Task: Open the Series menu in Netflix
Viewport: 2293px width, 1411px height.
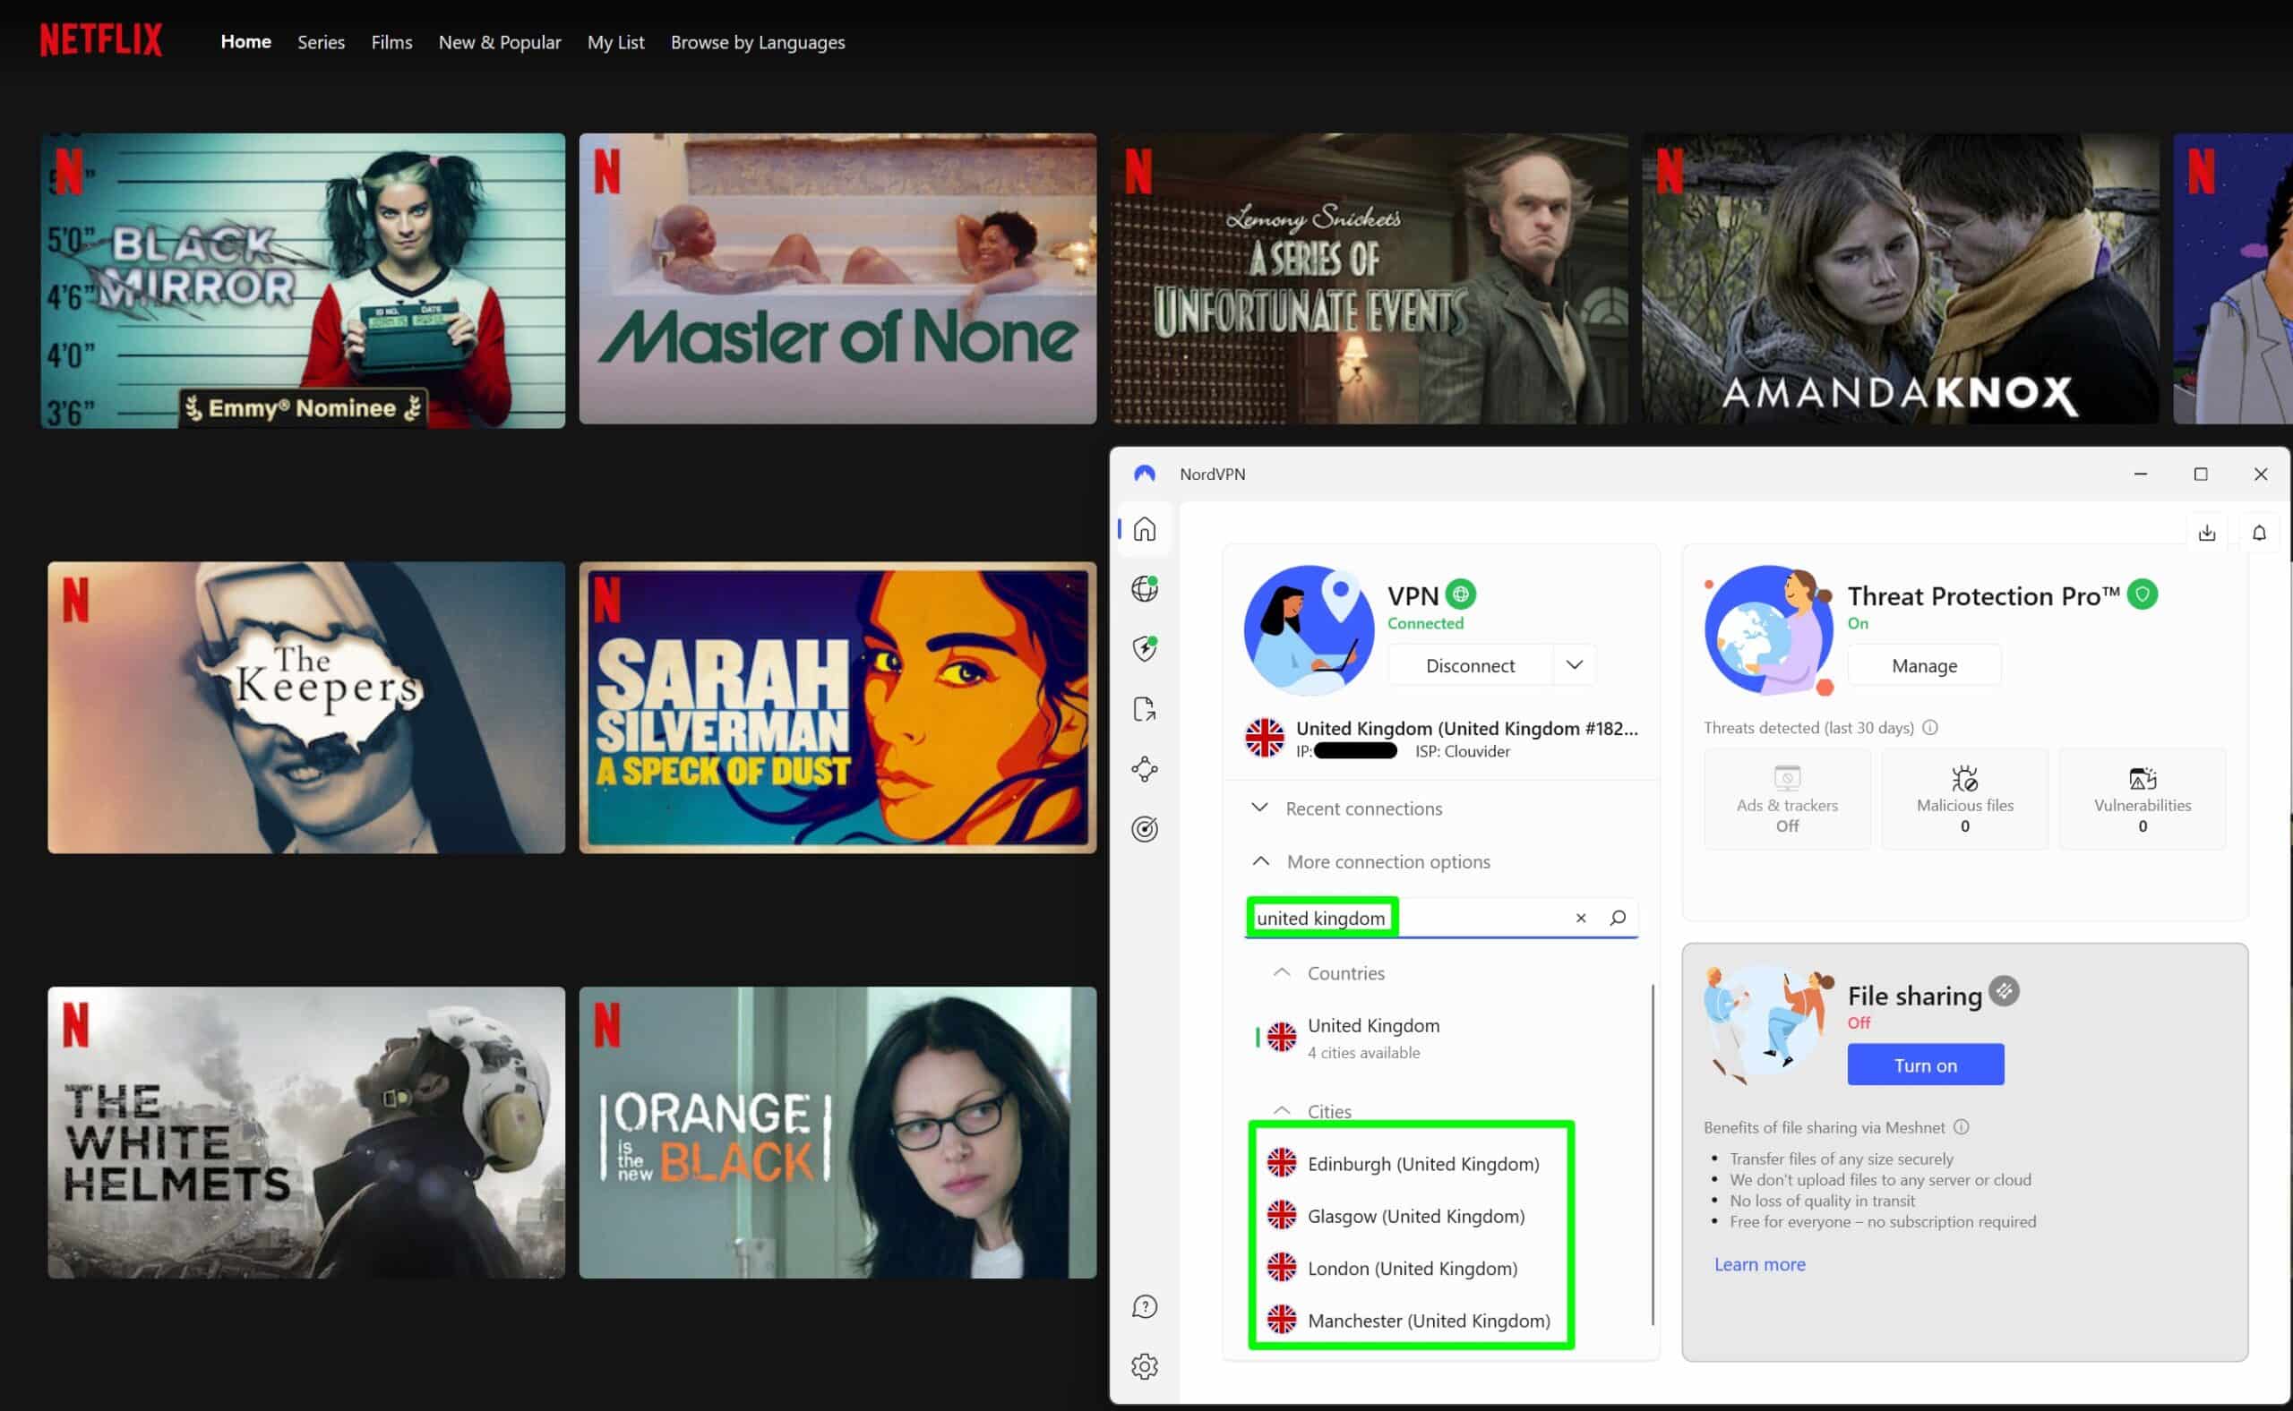Action: pyautogui.click(x=321, y=42)
